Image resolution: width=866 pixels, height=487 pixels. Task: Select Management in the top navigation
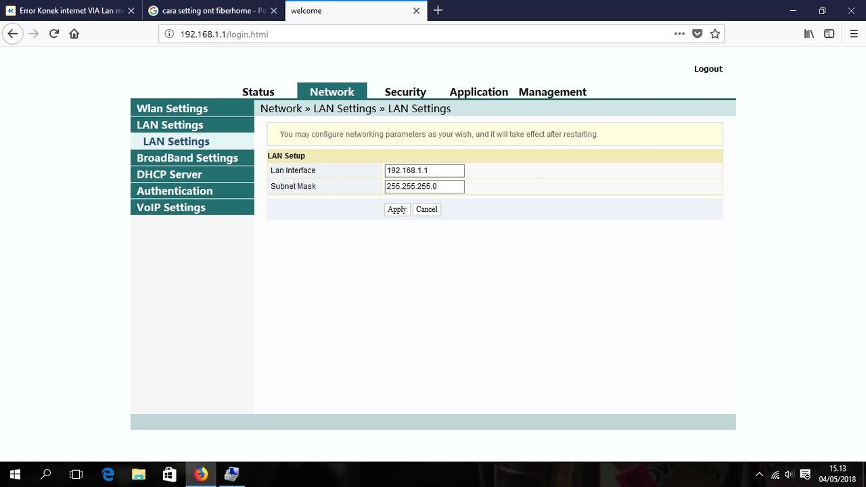(x=552, y=92)
